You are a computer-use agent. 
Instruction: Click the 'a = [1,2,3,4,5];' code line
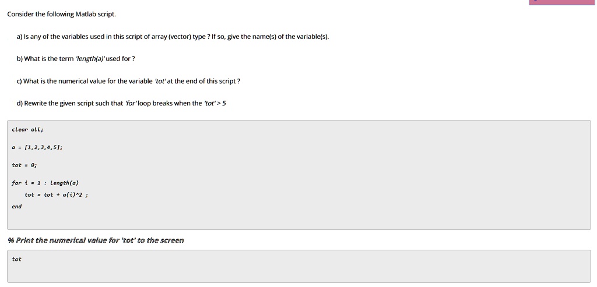[37, 147]
